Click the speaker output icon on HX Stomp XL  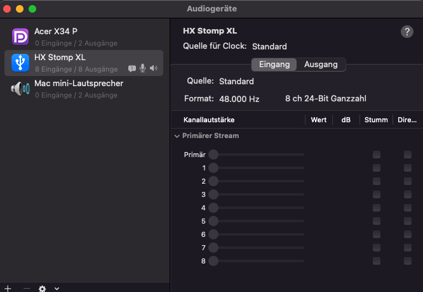point(154,68)
